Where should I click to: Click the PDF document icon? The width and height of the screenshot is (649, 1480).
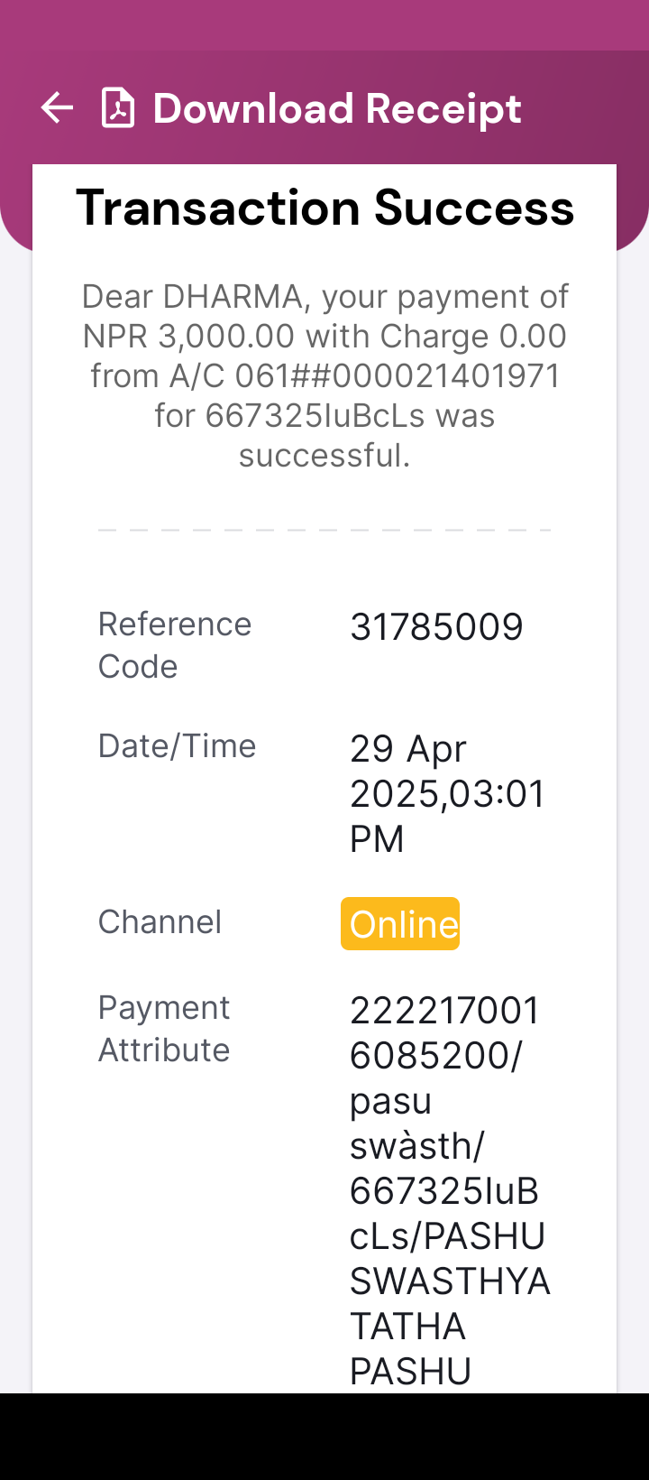click(118, 108)
